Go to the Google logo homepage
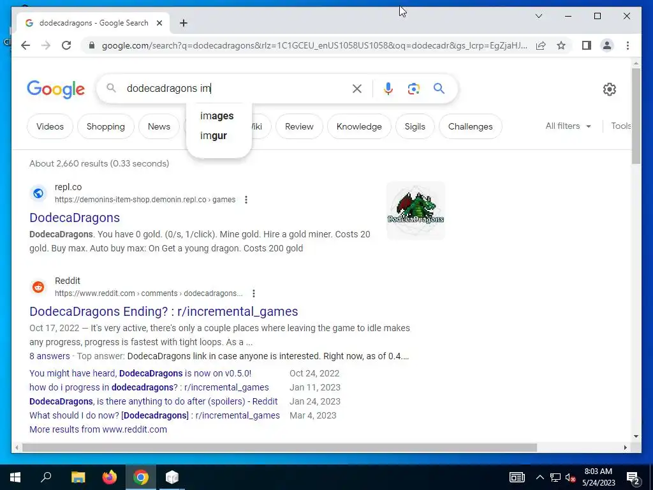 tap(56, 89)
